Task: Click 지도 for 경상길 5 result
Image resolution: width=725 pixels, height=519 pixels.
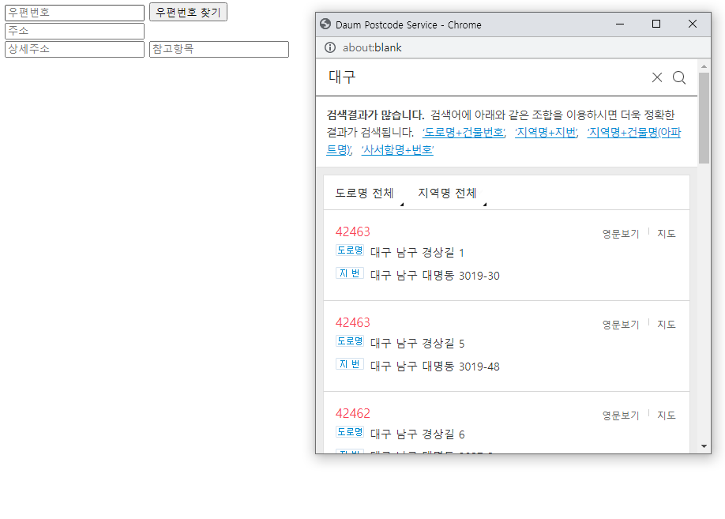Action: [667, 325]
